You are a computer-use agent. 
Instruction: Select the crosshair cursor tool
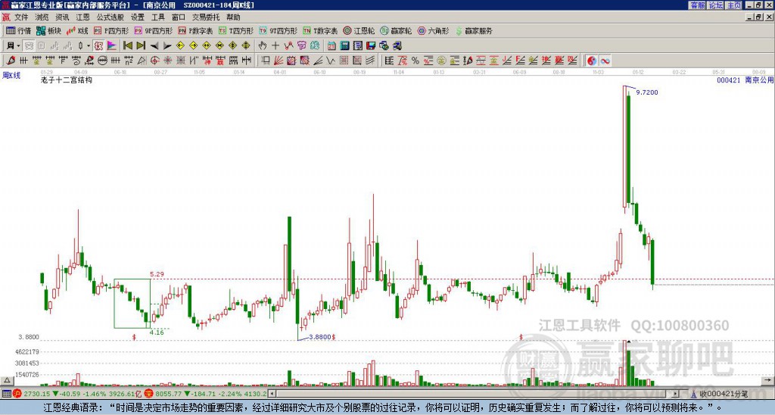275,46
